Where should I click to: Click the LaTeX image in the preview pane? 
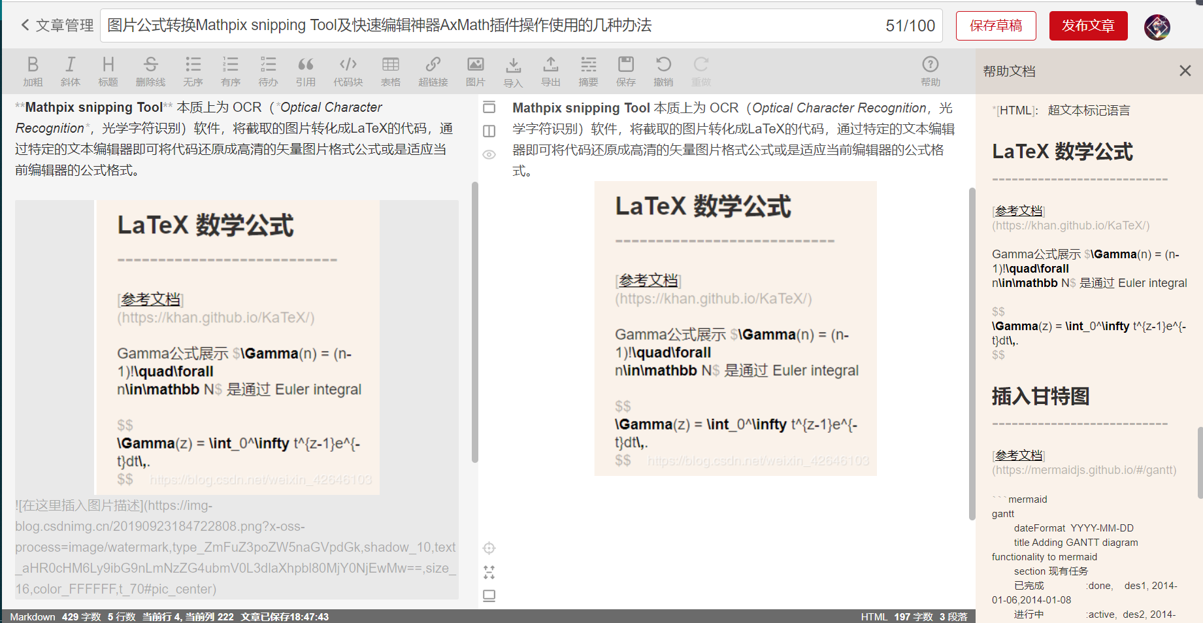735,328
